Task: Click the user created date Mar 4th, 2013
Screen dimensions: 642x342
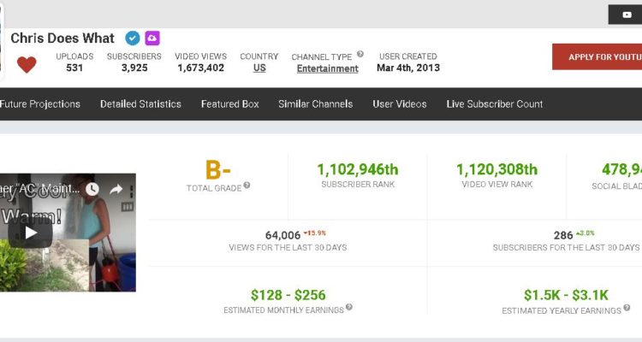Action: pos(408,68)
